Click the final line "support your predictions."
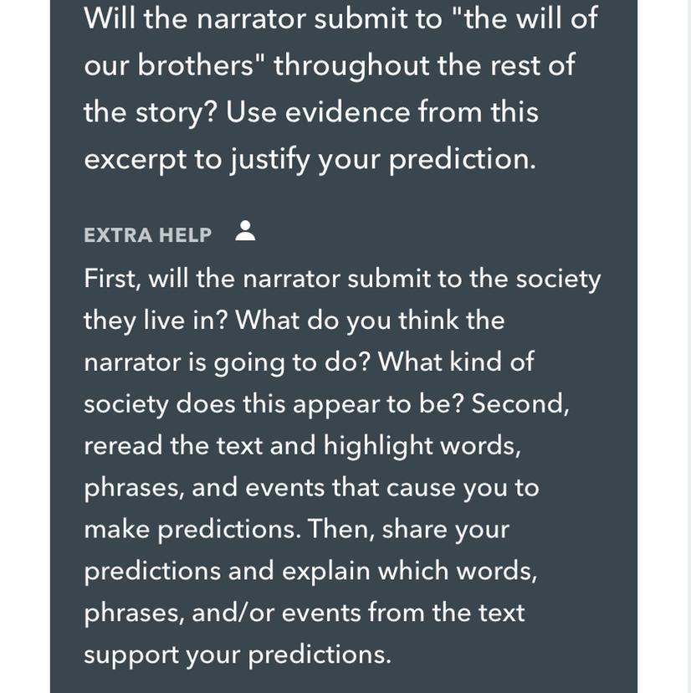691x693 pixels. coord(238,655)
